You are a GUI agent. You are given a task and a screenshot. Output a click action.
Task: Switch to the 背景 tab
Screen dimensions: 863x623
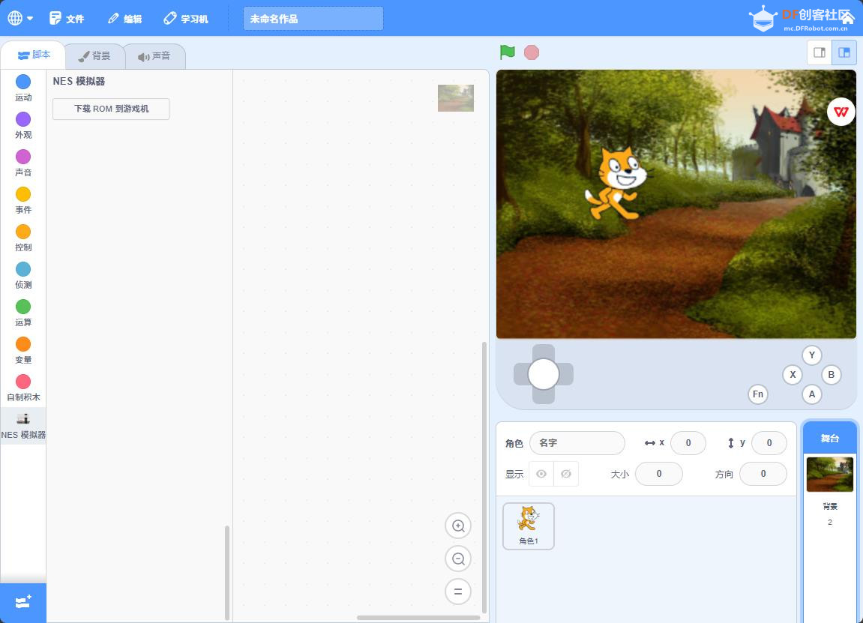(94, 56)
